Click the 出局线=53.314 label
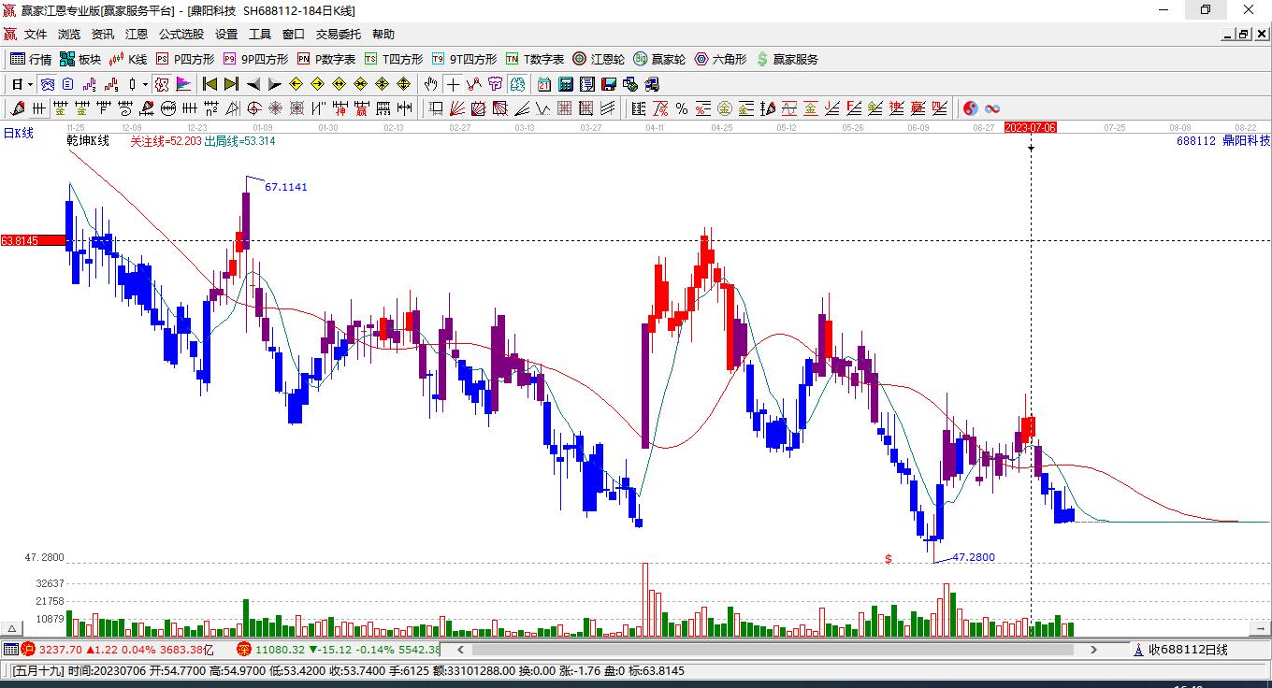Image resolution: width=1272 pixels, height=688 pixels. click(x=239, y=141)
